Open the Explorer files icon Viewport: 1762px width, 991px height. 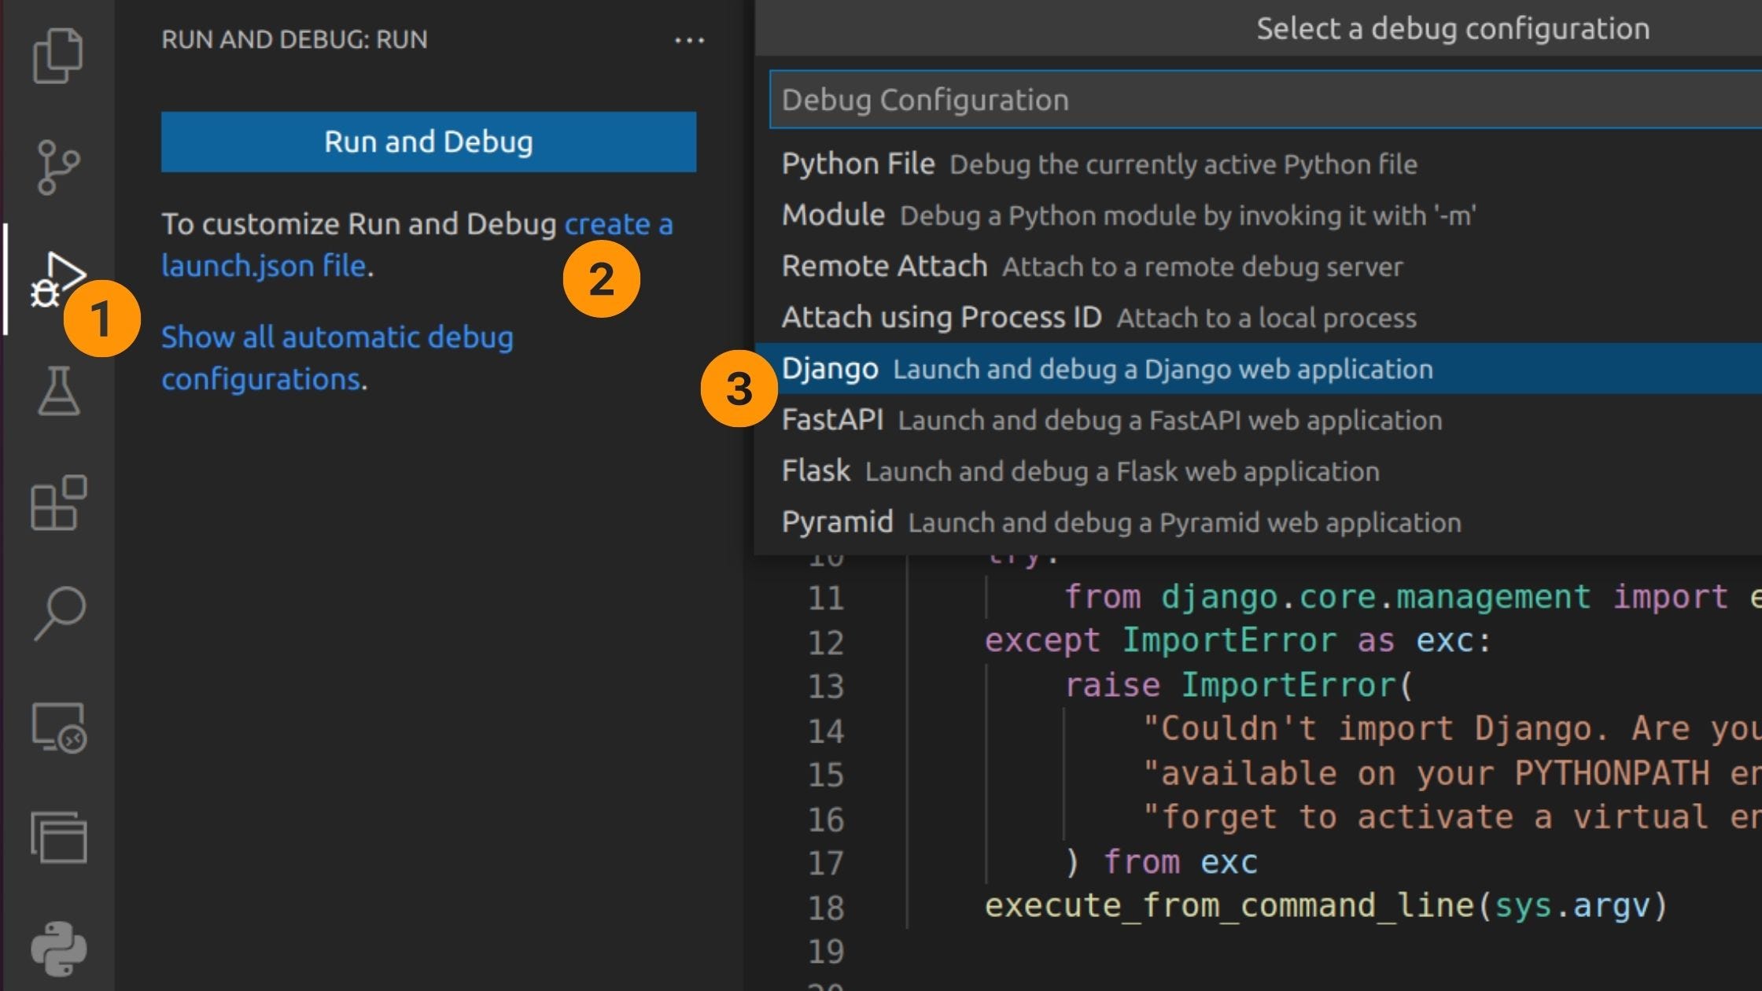tap(58, 55)
